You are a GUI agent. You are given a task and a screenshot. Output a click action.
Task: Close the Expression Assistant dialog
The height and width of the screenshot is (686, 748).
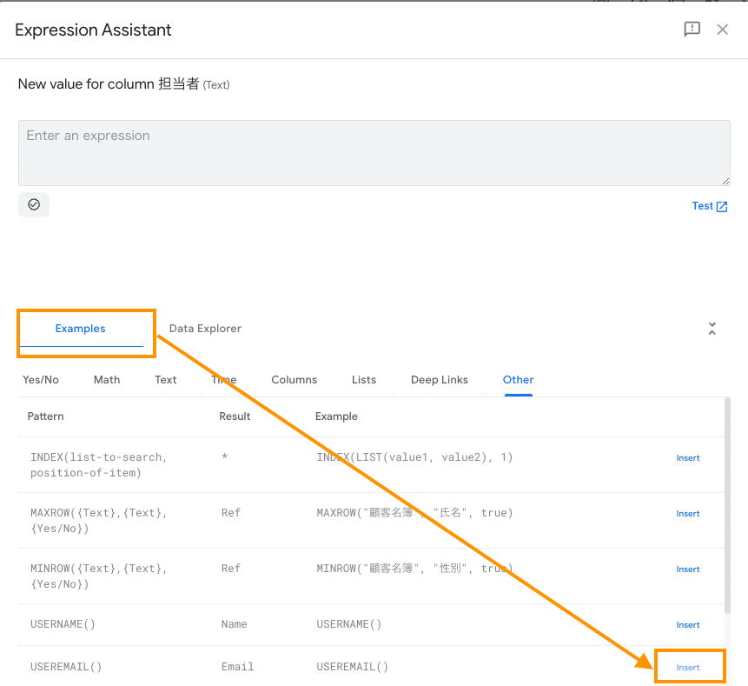722,30
